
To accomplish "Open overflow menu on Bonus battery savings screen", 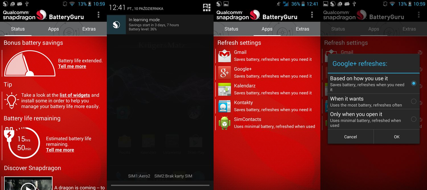I will pos(98,15).
